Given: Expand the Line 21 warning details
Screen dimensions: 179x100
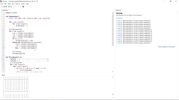Looking at the screenshot, I should point(117,21).
